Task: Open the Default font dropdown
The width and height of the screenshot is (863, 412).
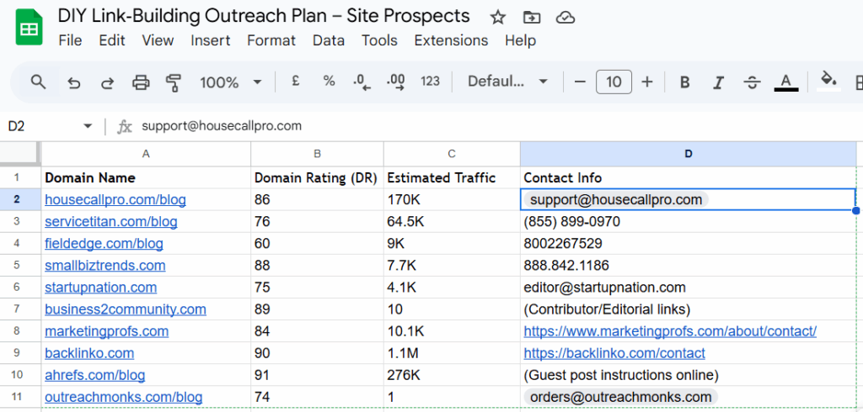Action: 507,82
